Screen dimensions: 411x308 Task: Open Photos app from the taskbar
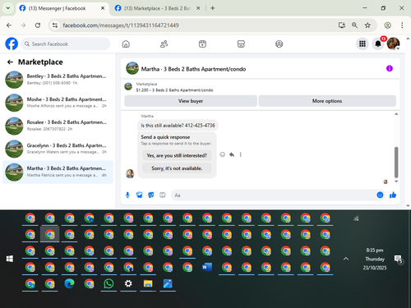coord(168,283)
